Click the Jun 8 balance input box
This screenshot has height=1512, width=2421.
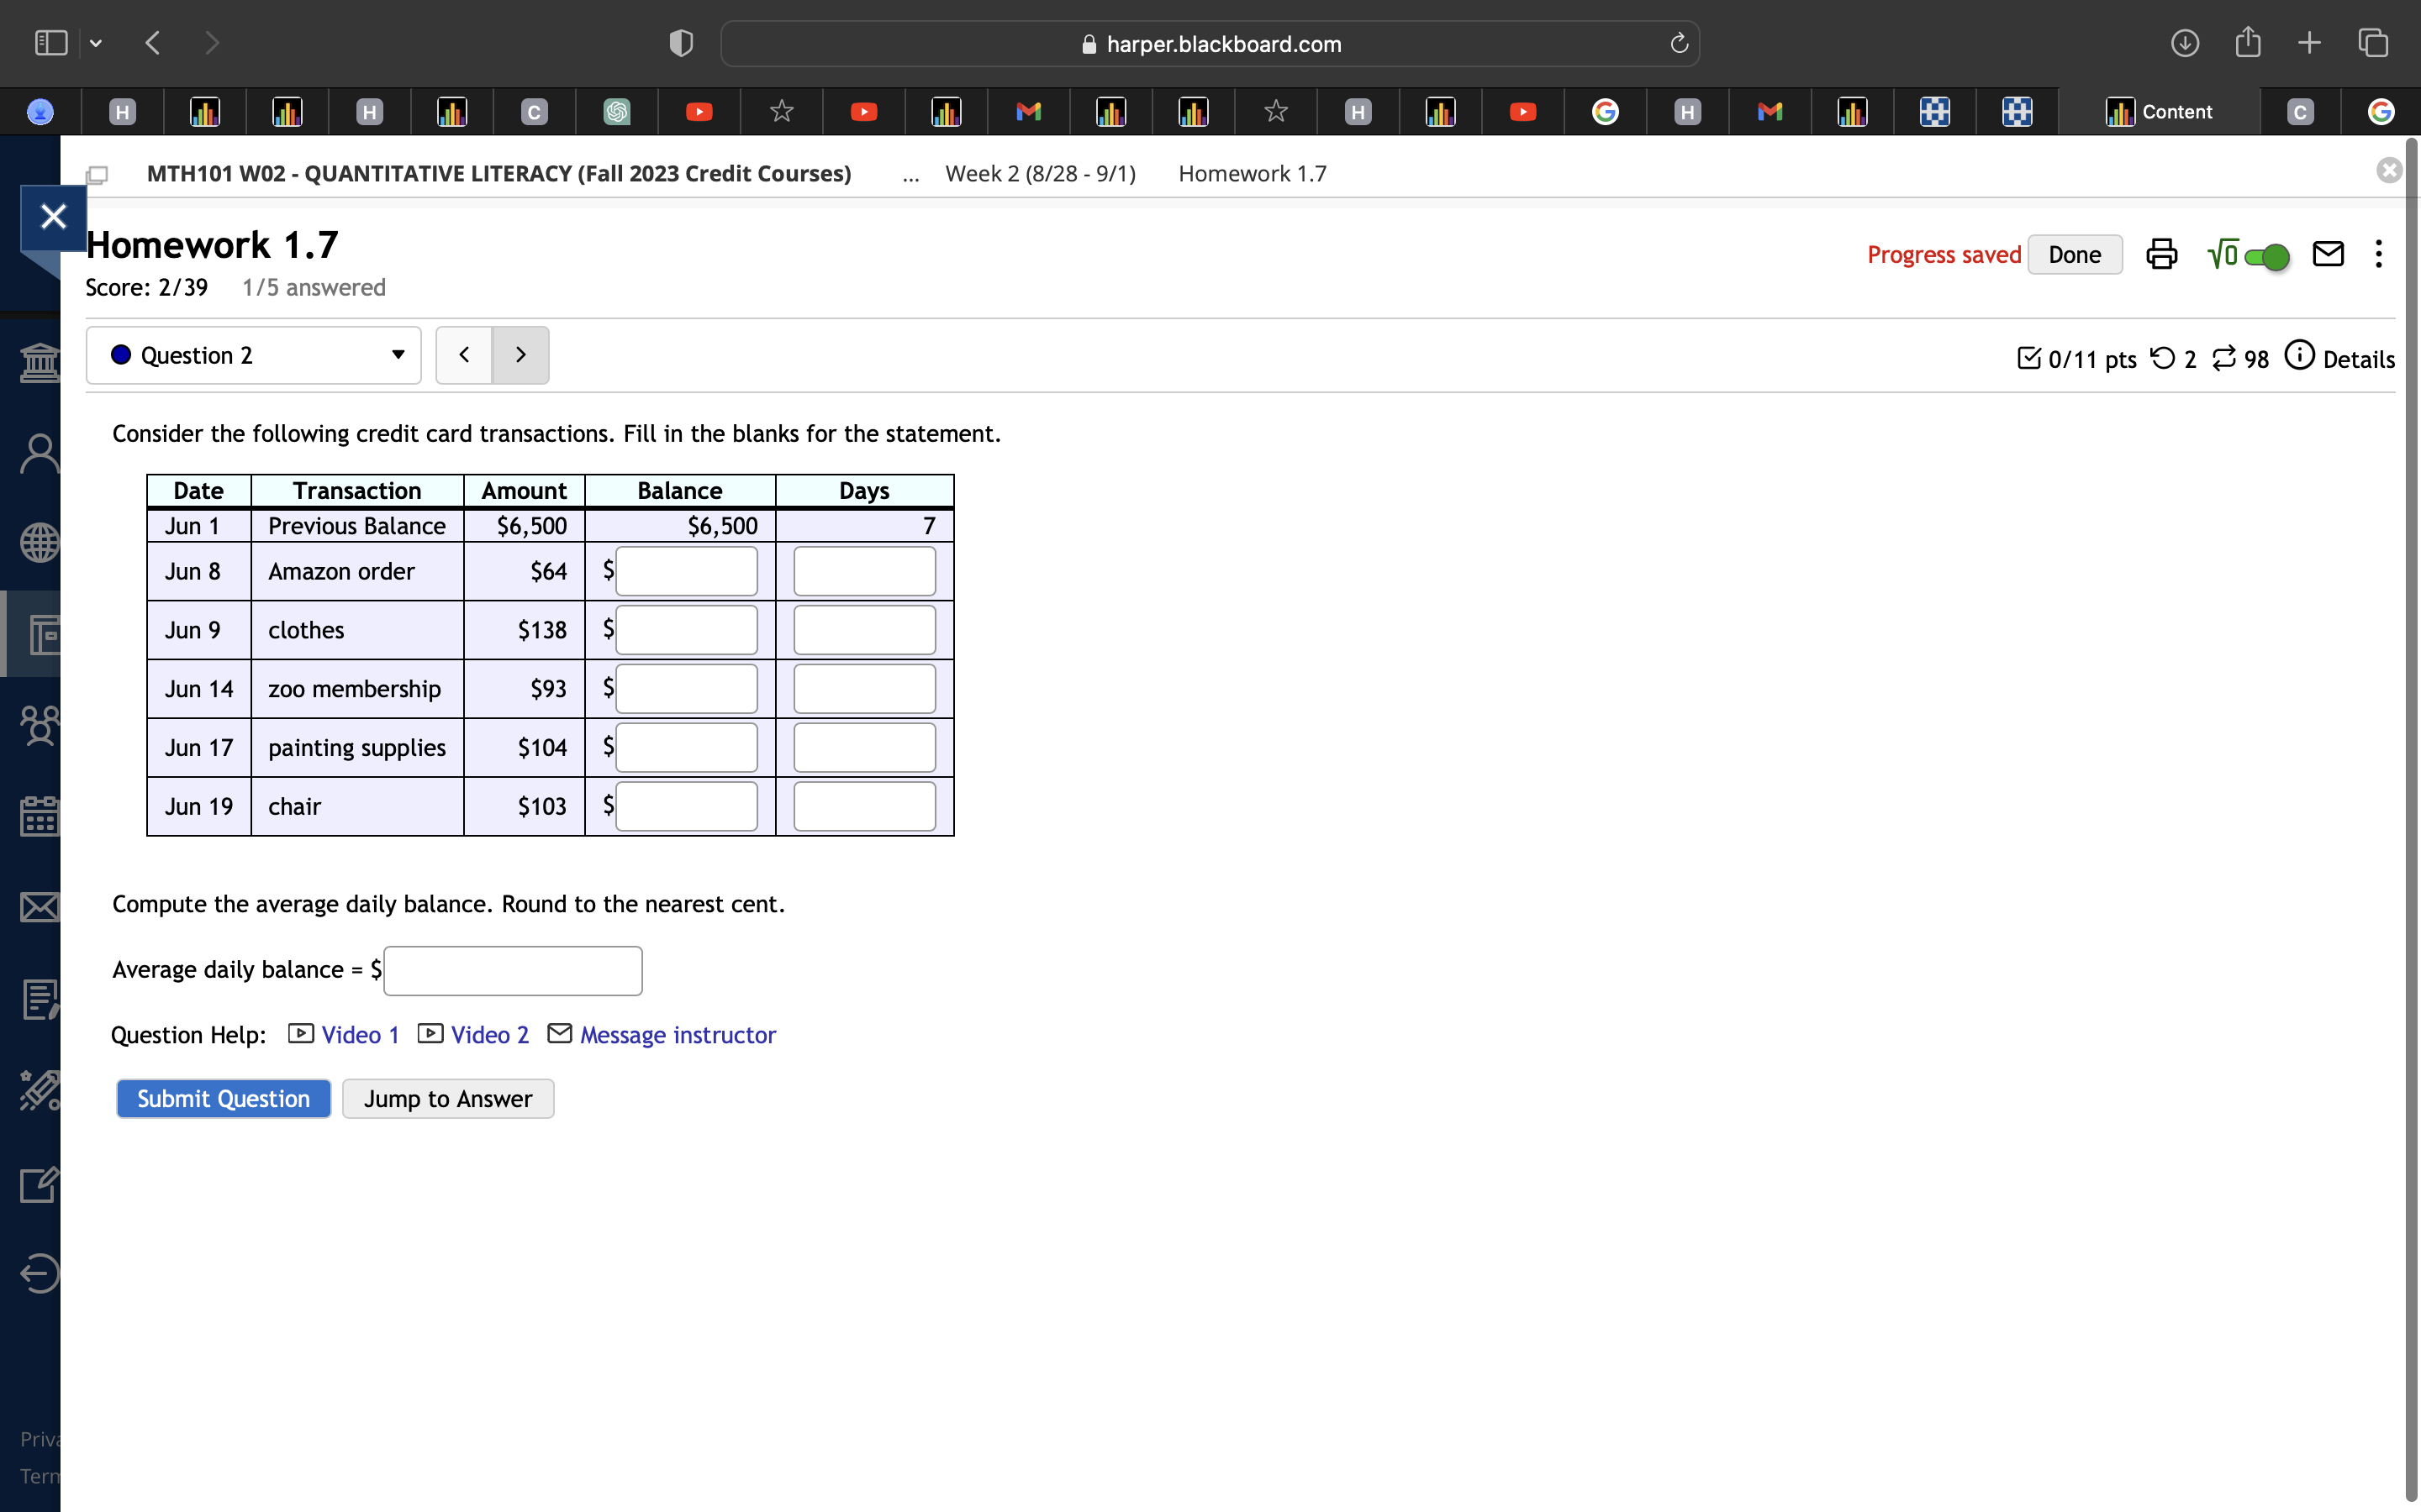tap(686, 571)
